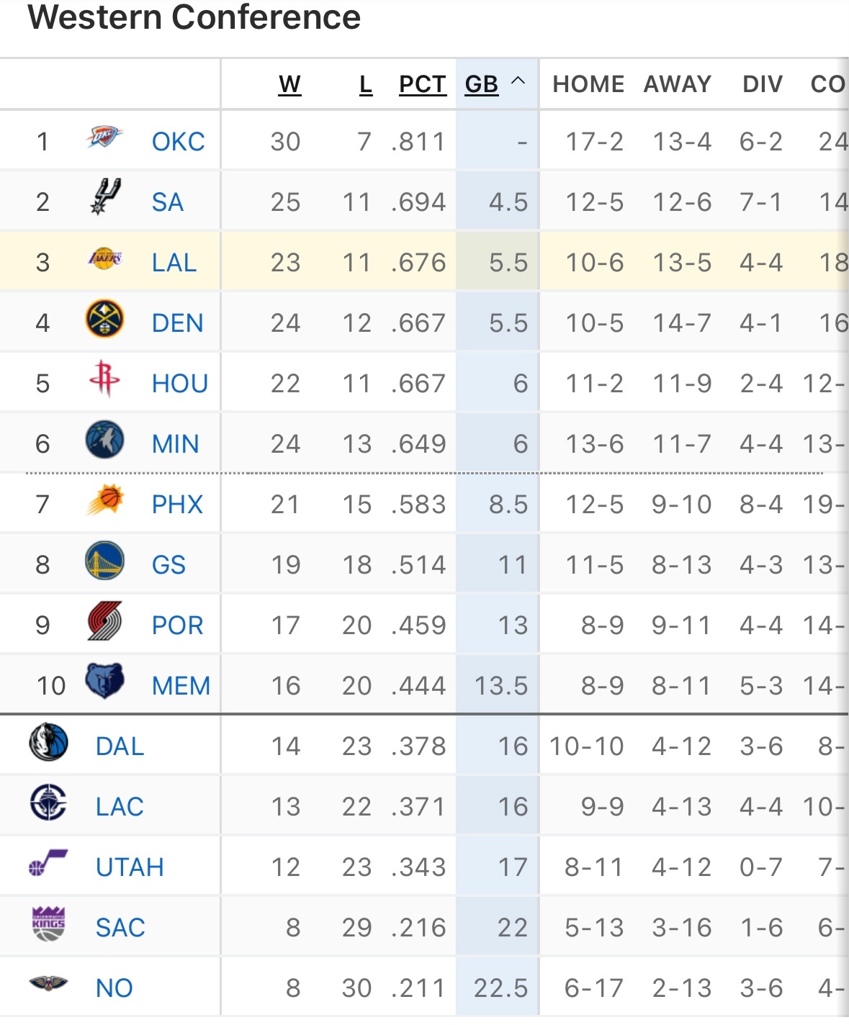This screenshot has height=1025, width=849.
Task: Click the Houston Rockets logo
Action: click(105, 379)
